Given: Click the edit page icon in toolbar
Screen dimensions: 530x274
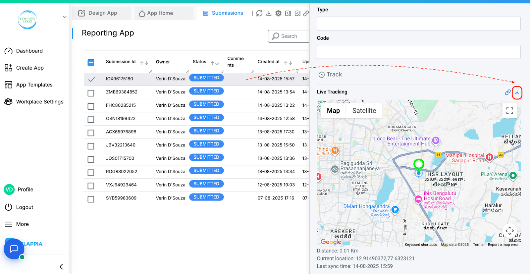Looking at the screenshot, I should pos(297,13).
